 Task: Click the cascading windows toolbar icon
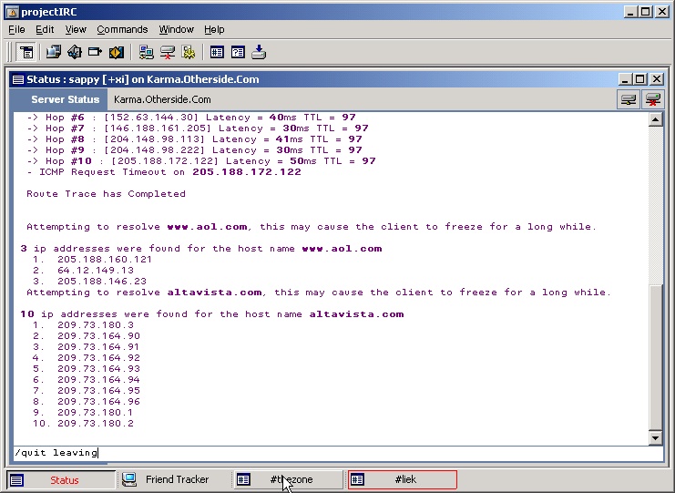pos(54,52)
